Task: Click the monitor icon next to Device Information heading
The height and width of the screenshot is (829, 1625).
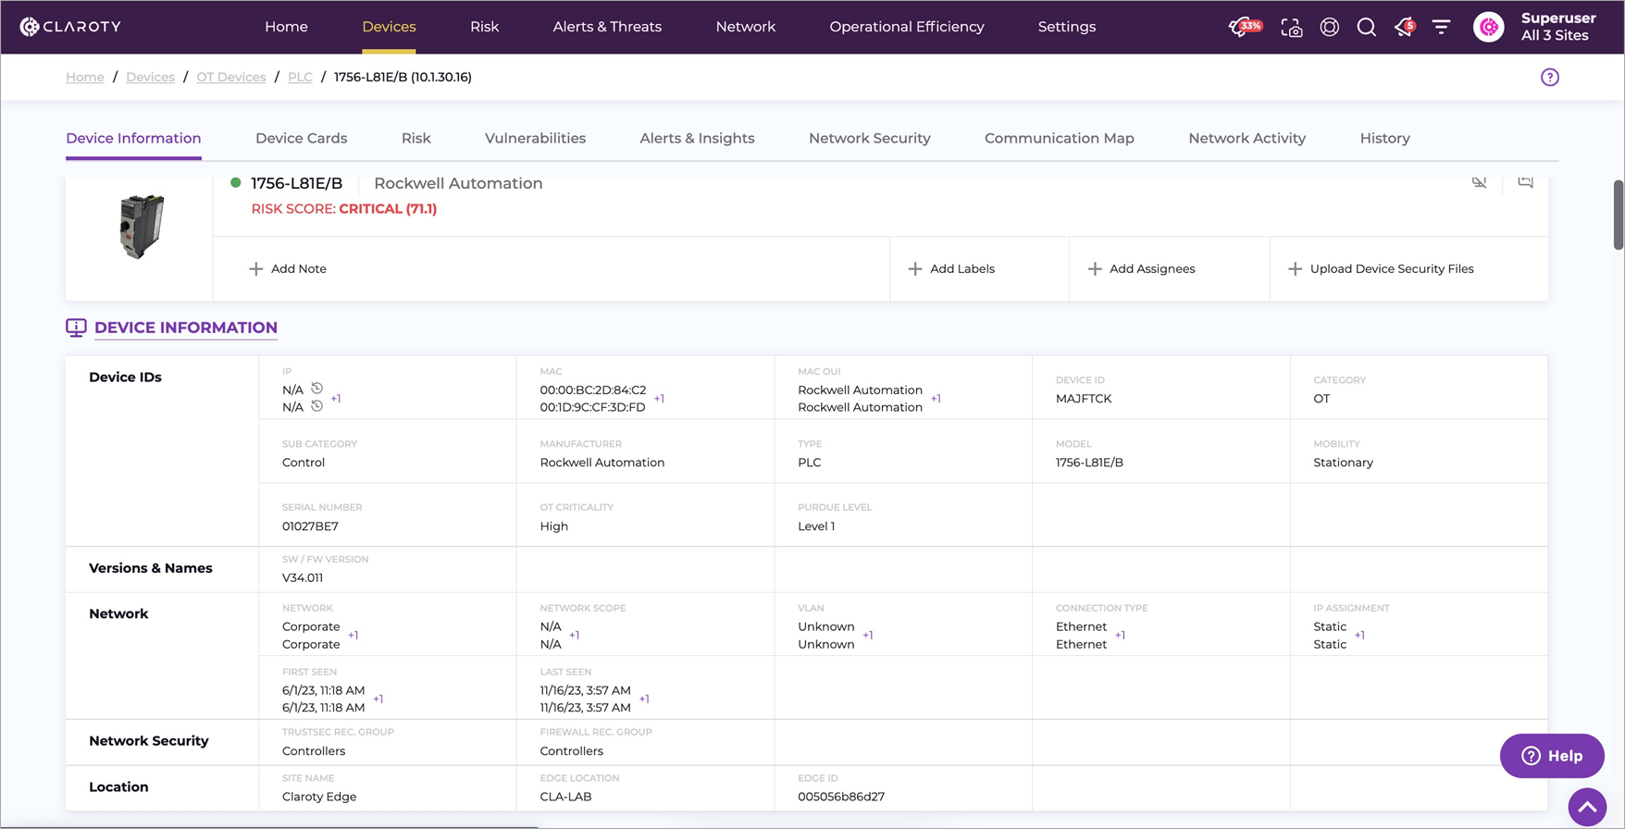Action: click(x=76, y=328)
